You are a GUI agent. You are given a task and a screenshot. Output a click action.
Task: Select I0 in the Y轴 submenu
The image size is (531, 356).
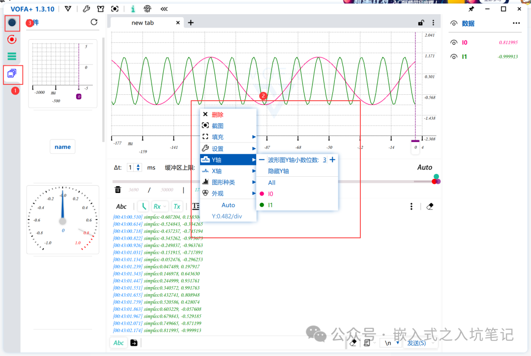[x=297, y=194]
